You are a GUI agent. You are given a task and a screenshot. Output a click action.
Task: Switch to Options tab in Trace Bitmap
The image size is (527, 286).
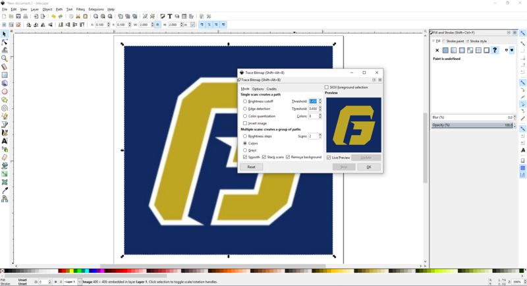(258, 89)
